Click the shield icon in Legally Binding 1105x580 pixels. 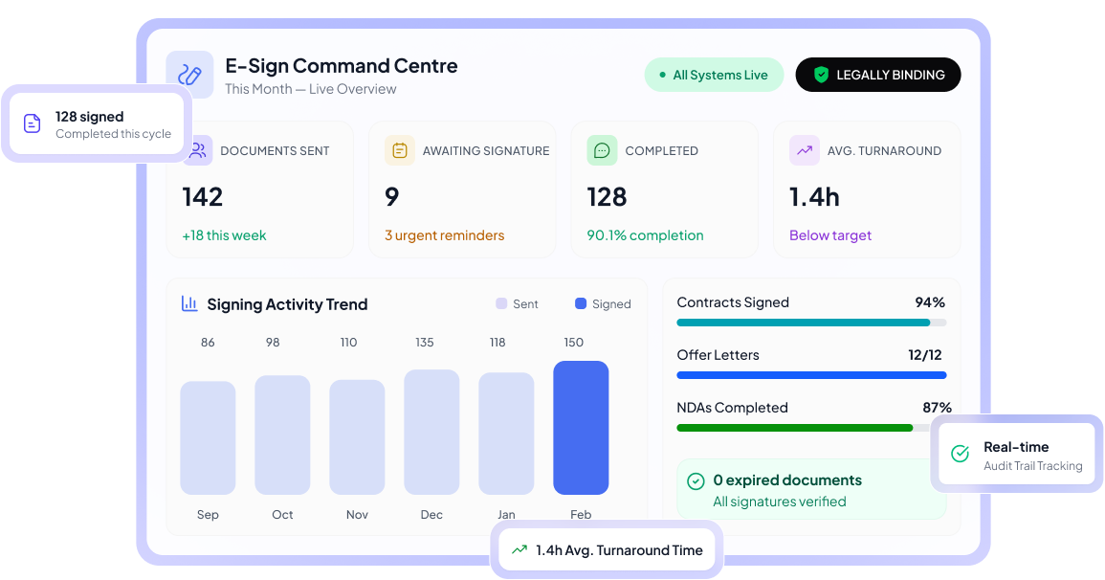821,75
